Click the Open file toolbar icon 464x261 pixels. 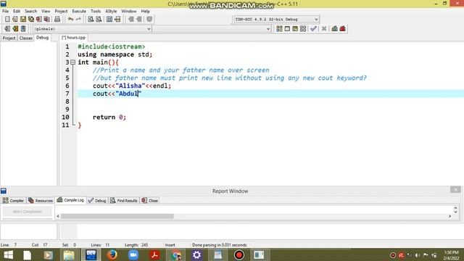coord(15,20)
